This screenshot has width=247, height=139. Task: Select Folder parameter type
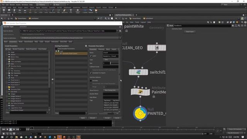click(13, 87)
